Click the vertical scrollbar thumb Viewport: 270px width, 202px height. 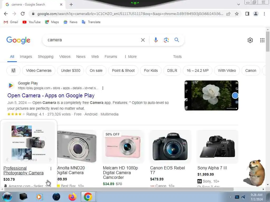click(x=267, y=41)
